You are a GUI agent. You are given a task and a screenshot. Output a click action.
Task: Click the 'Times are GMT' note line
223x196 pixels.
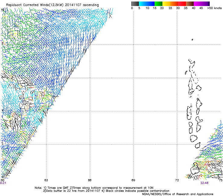[94, 188]
